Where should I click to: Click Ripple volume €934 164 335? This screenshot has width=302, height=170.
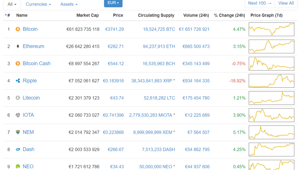point(196,81)
